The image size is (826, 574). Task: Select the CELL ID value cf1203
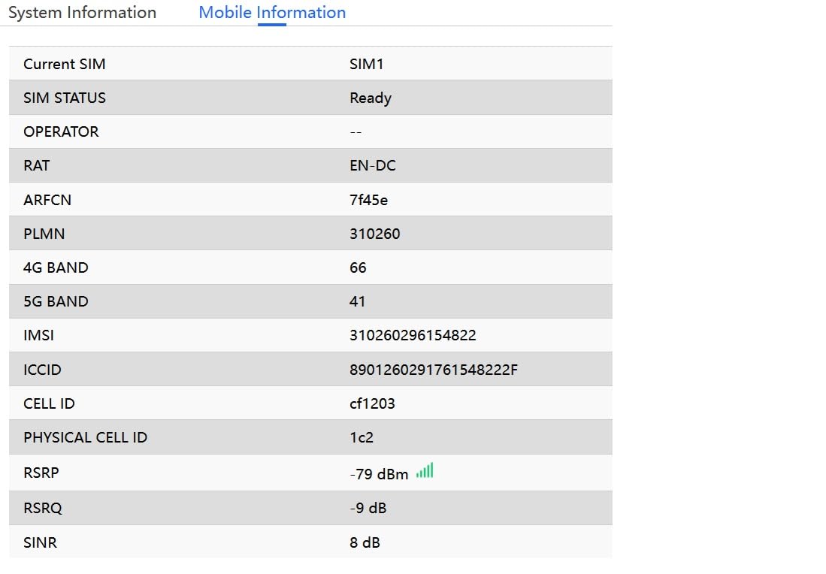372,403
